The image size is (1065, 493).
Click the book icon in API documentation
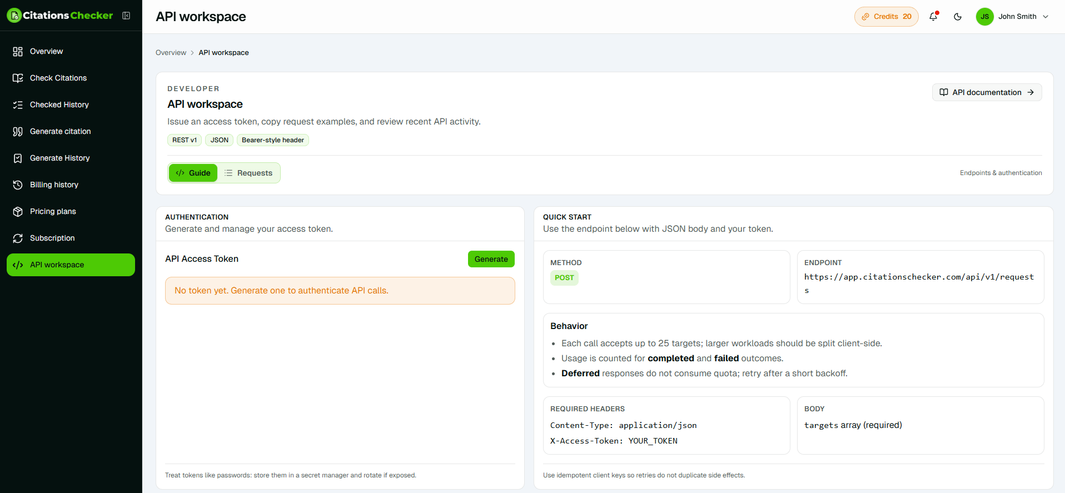944,92
